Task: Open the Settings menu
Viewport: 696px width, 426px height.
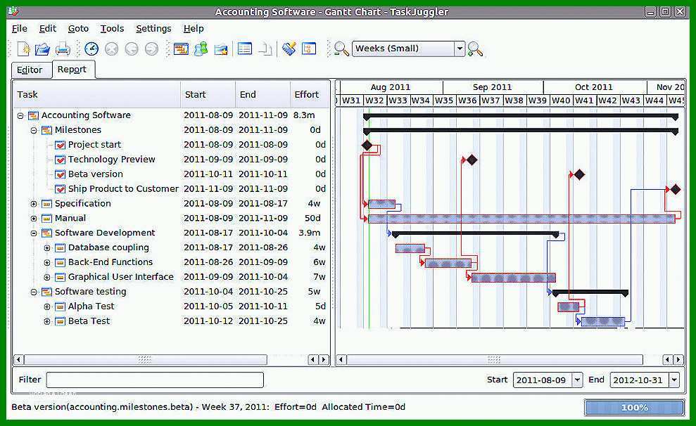Action: (x=153, y=28)
